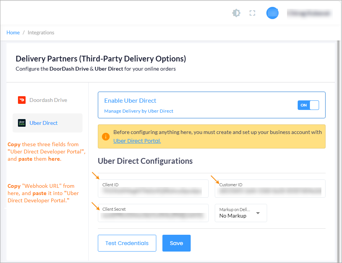Focus the Client ID field
Image resolution: width=342 pixels, height=263 pixels.
153,189
